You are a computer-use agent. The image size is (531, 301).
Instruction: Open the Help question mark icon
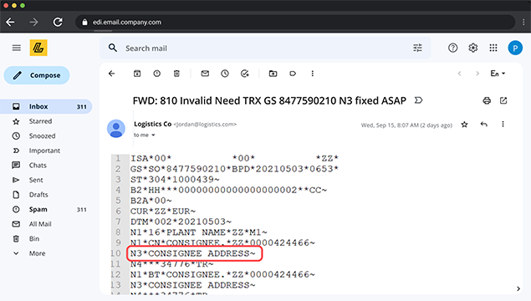[x=452, y=48]
